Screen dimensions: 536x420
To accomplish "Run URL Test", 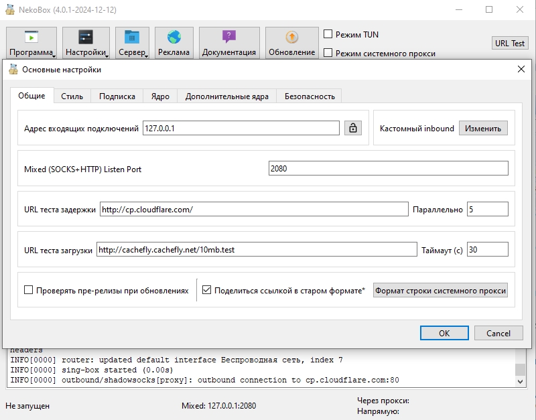I will (510, 43).
